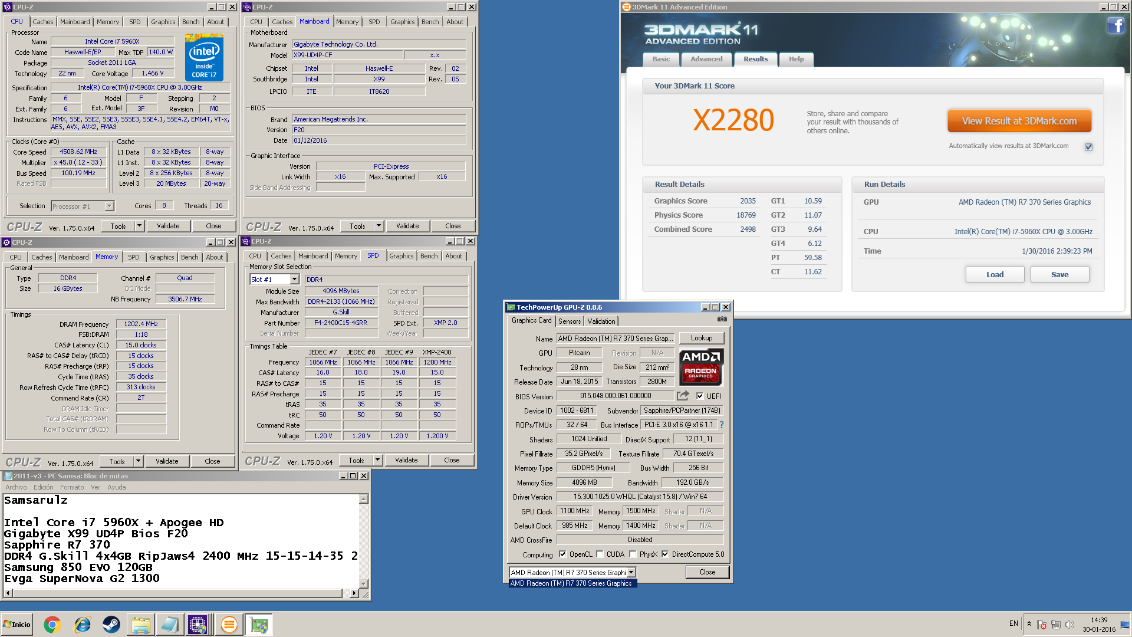Click the CPU-Z title icon in CPU window
The height and width of the screenshot is (637, 1132).
8,7
